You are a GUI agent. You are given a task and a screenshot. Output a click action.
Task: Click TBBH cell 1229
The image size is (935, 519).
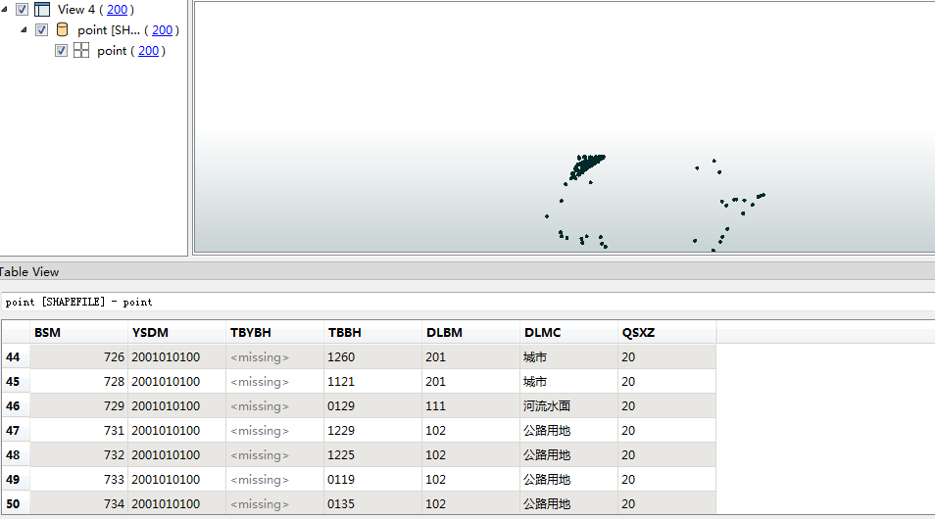point(373,430)
